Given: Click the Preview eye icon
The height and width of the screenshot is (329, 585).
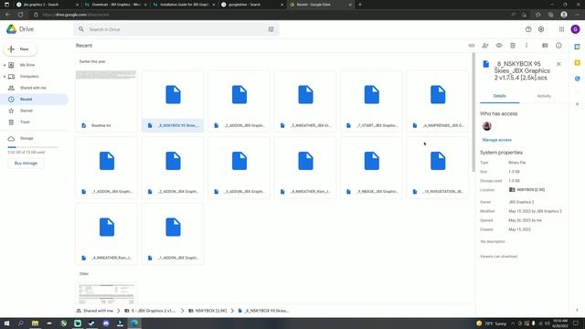Looking at the screenshot, I should pos(499,46).
